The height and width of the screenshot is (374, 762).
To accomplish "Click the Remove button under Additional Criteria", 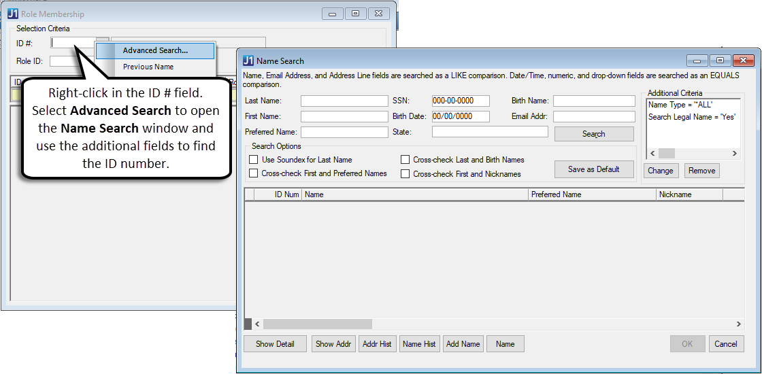I will click(x=701, y=171).
